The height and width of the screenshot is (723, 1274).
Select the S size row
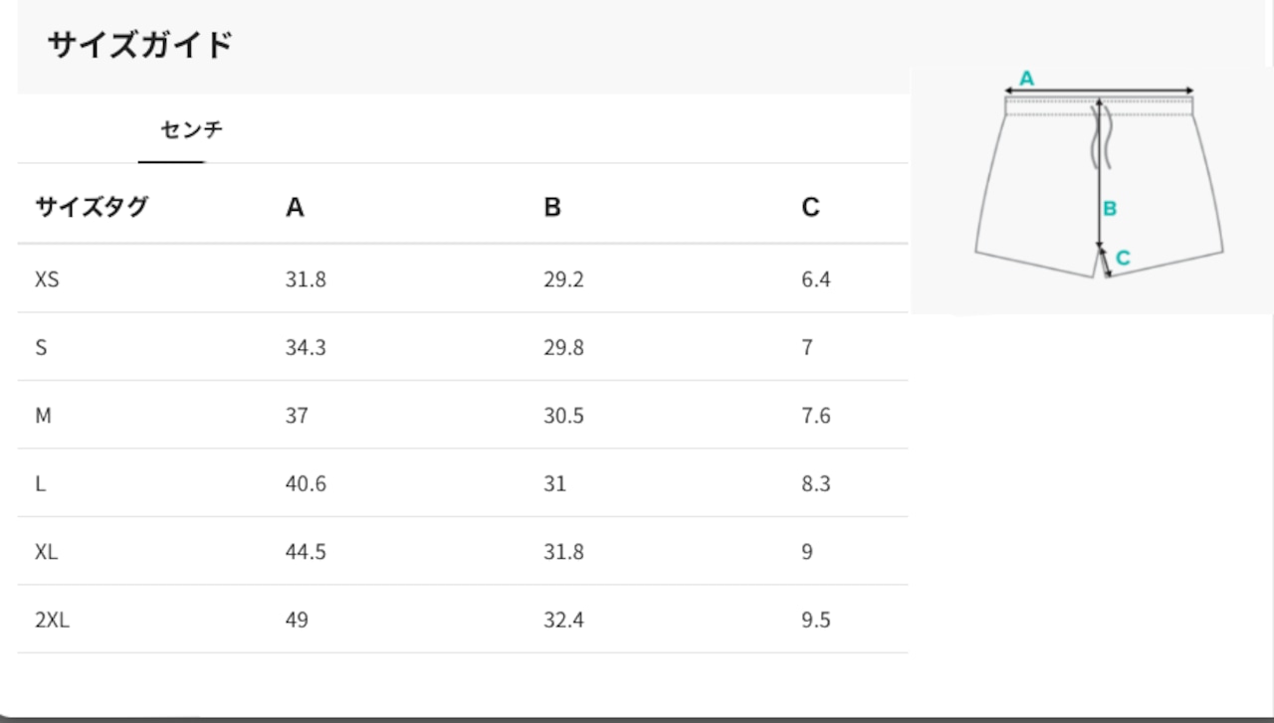click(463, 347)
